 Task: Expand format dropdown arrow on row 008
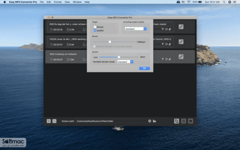pyautogui.click(x=162, y=29)
